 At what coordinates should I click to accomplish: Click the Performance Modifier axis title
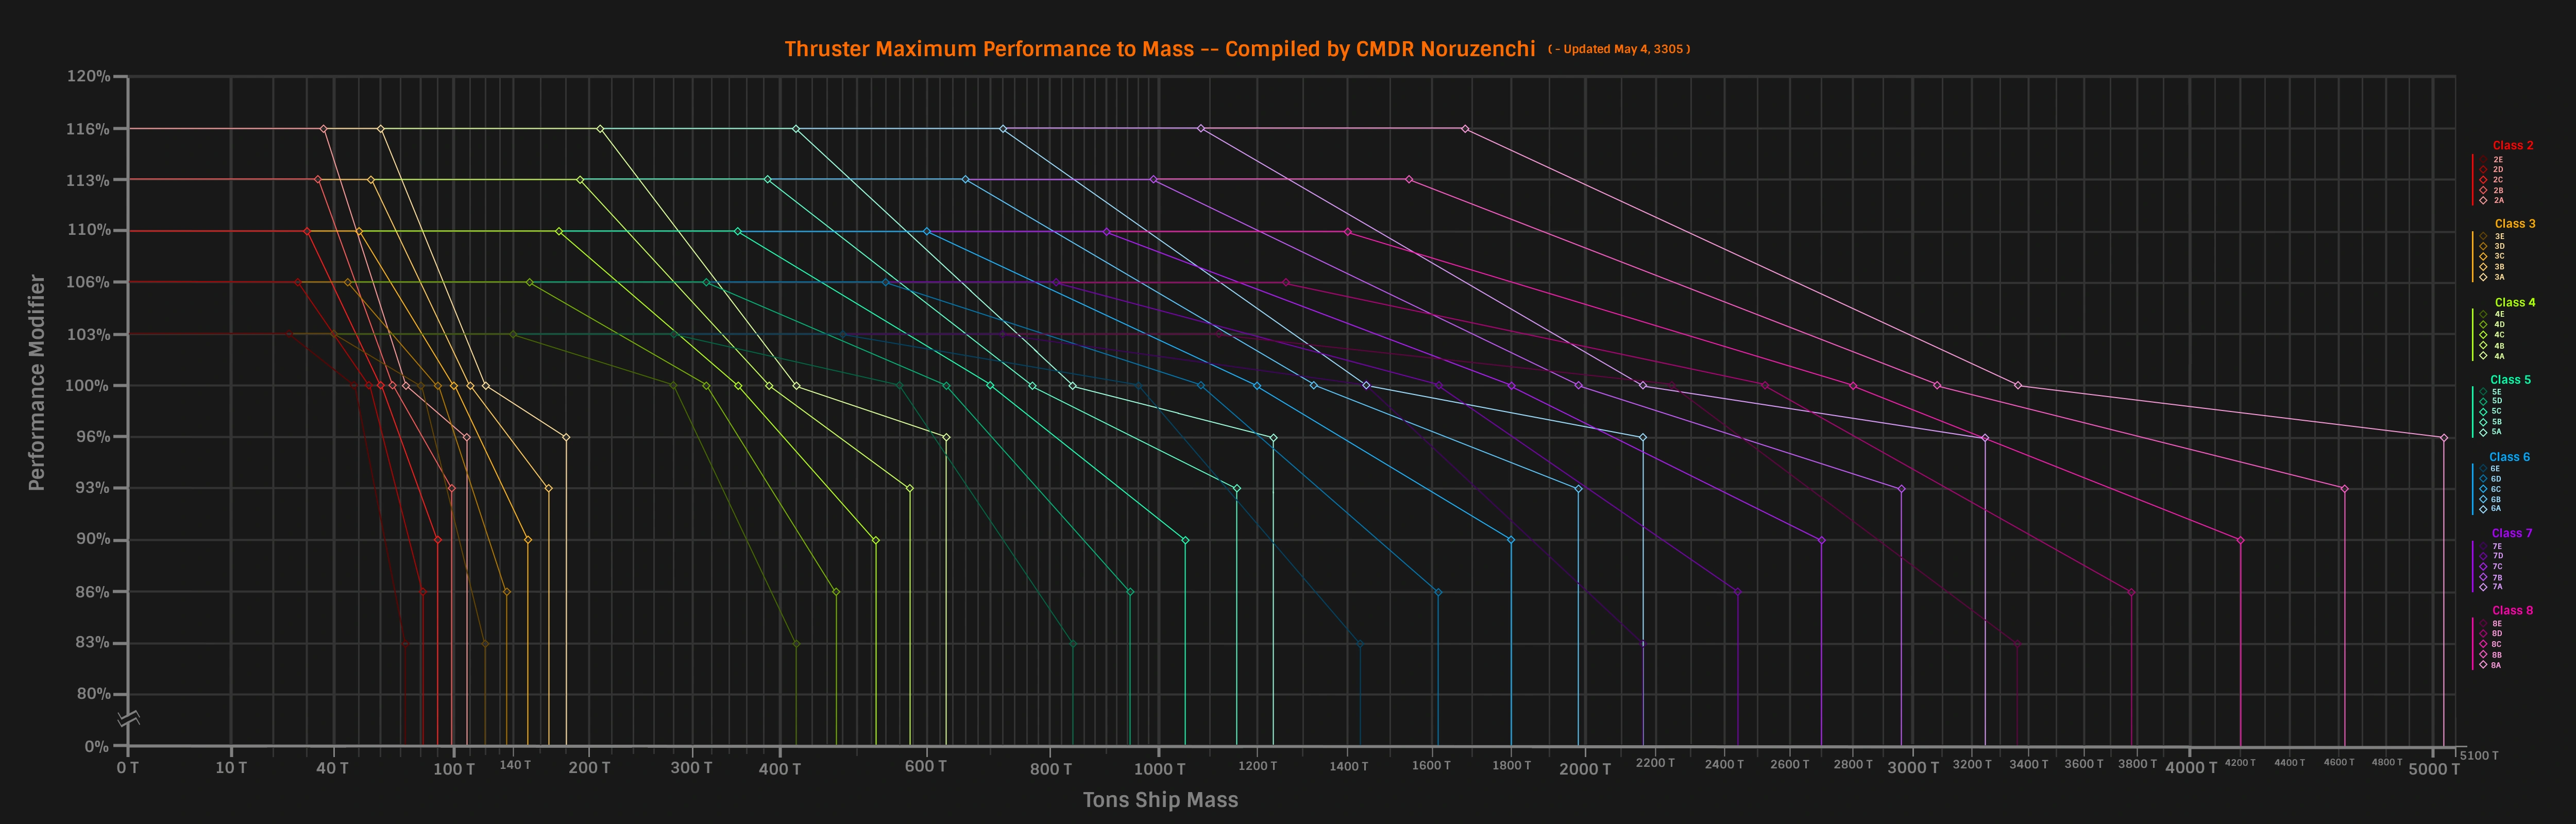(x=37, y=383)
